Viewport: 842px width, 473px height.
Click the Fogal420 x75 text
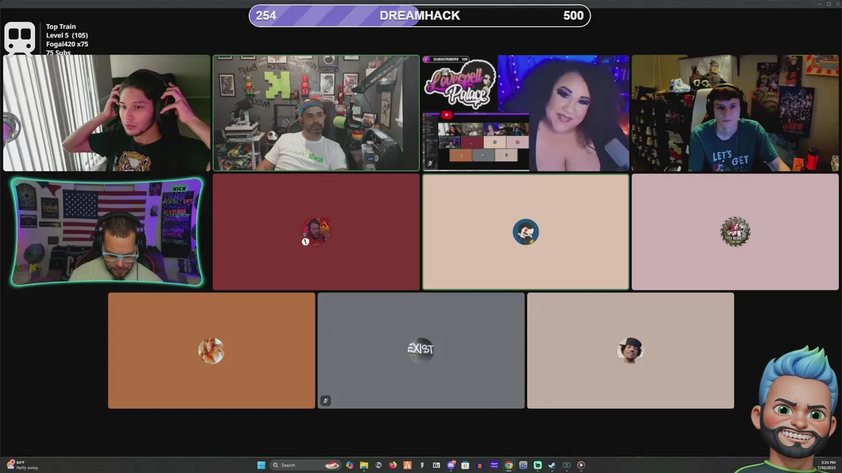point(67,44)
